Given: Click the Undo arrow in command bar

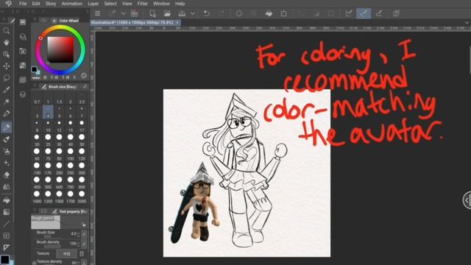Looking at the screenshot, I should click(x=207, y=13).
